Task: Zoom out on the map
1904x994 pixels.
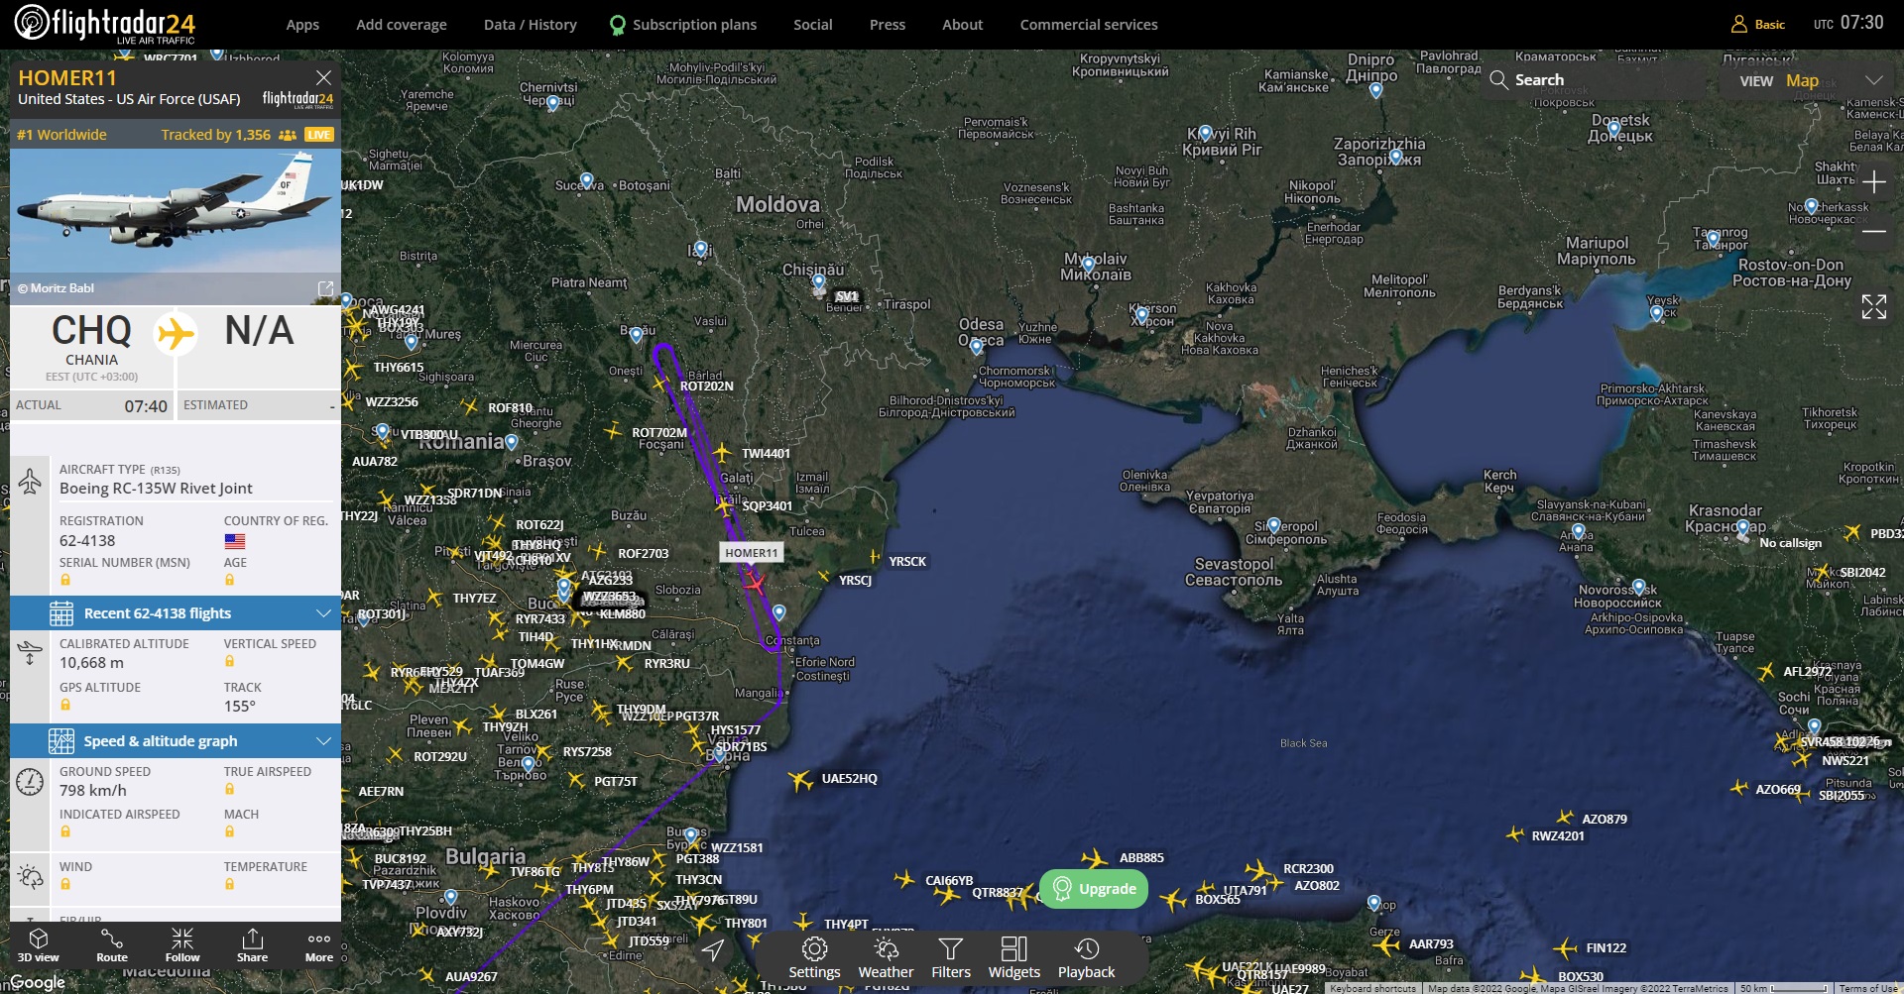Action: click(1873, 232)
